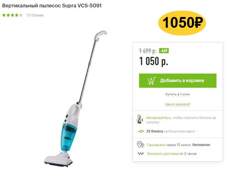Image resolution: width=234 pixels, height=176 pixels.
Task: Click the crossed-out old price 1 499 р.
Action: (148, 51)
